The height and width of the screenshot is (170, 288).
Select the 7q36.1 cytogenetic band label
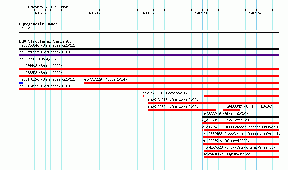coord(25,28)
